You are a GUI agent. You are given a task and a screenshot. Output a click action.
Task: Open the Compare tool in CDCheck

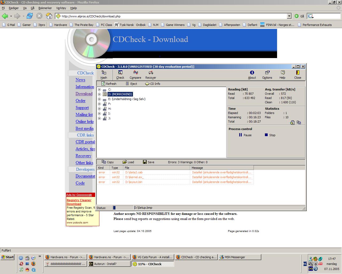135,75
